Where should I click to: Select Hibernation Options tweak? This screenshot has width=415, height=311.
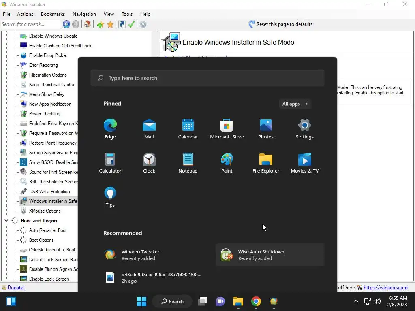pyautogui.click(x=48, y=75)
